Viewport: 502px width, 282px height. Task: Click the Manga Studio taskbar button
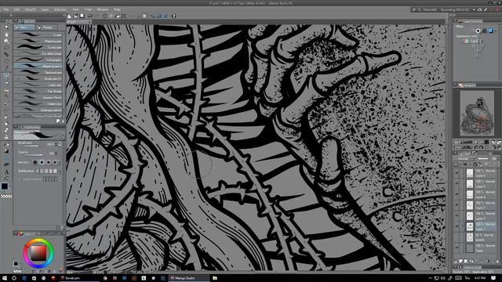click(x=188, y=278)
